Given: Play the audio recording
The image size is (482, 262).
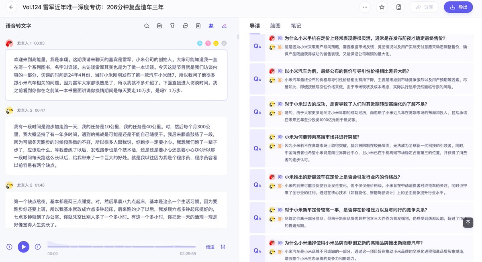Looking at the screenshot, I should pyautogui.click(x=24, y=247).
